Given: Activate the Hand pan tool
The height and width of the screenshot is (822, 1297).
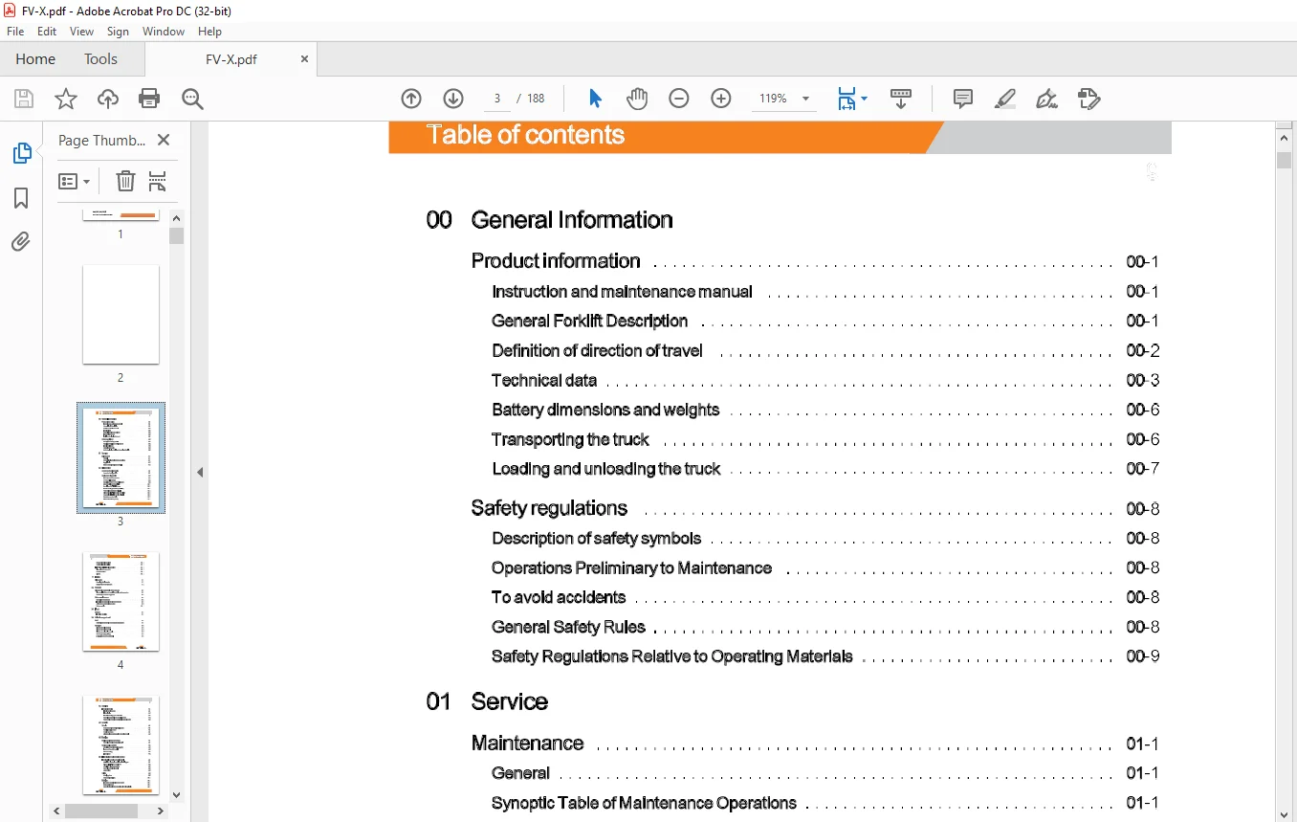Looking at the screenshot, I should (x=637, y=99).
